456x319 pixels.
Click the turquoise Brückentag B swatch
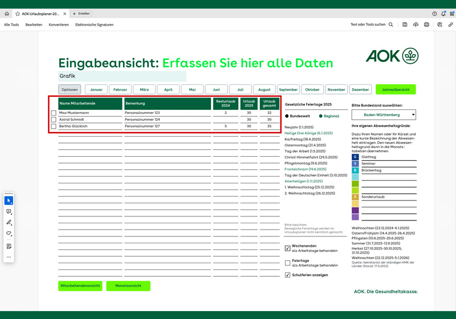tap(355, 170)
